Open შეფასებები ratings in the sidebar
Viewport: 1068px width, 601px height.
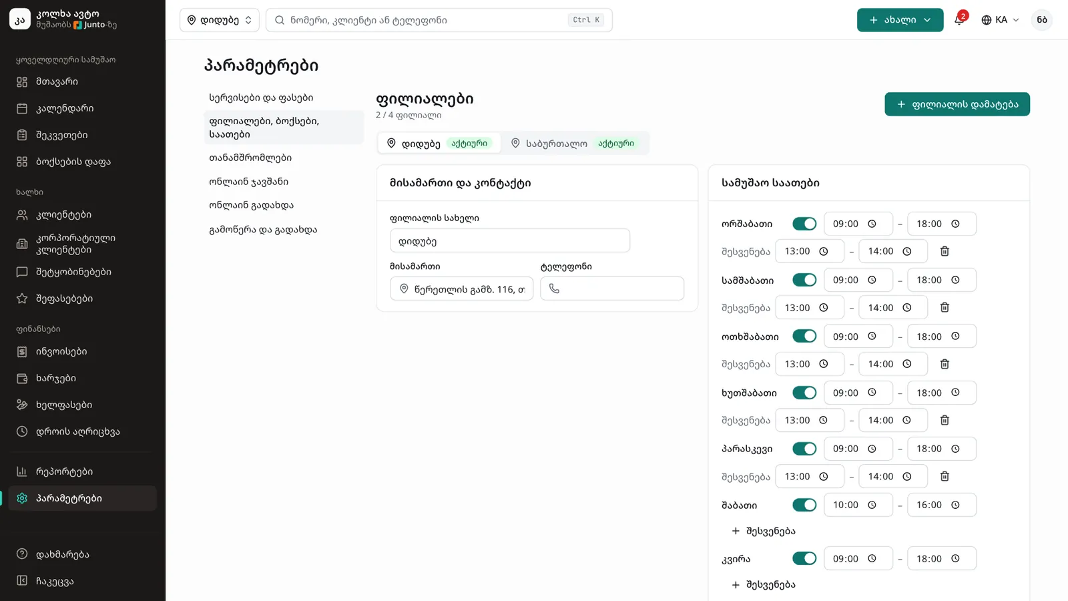(x=83, y=298)
